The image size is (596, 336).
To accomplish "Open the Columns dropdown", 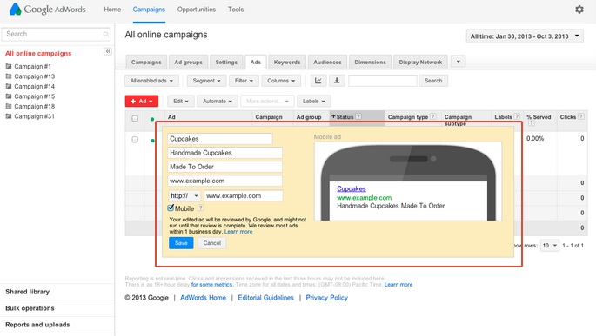I will pyautogui.click(x=281, y=81).
